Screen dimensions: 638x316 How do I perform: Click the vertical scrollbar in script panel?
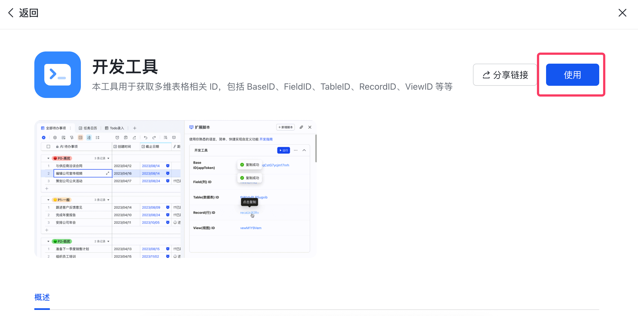tap(316, 149)
